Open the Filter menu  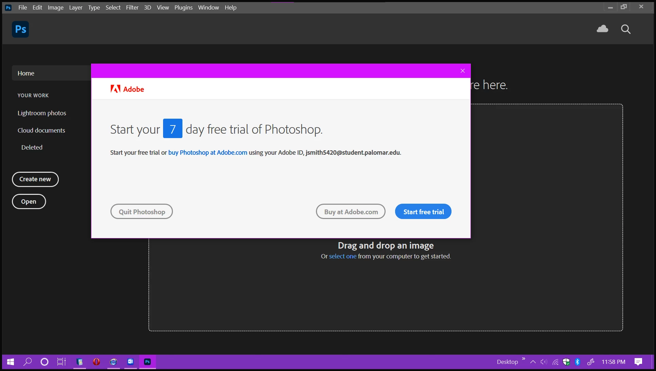tap(132, 7)
